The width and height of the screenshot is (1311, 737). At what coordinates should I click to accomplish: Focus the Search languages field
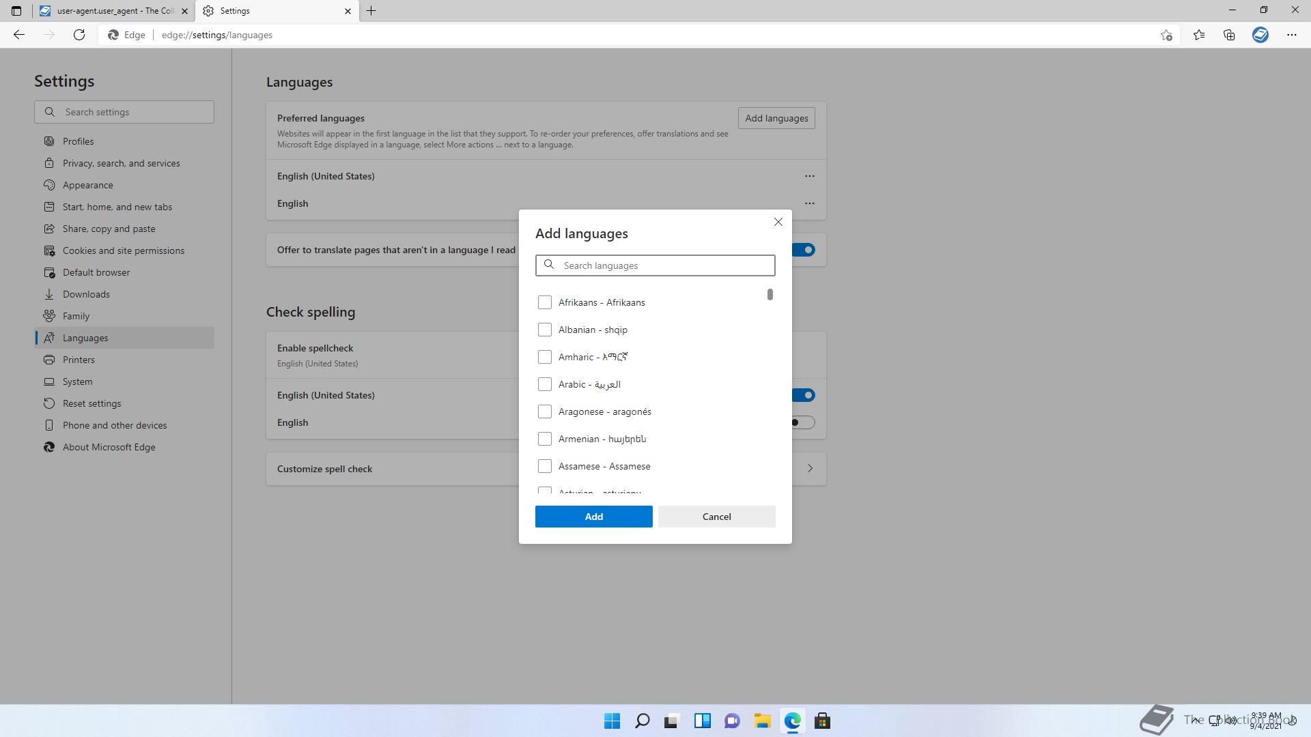(655, 265)
